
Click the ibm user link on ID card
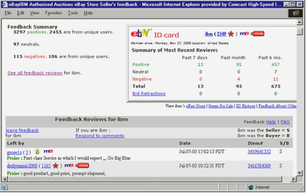[208, 34]
